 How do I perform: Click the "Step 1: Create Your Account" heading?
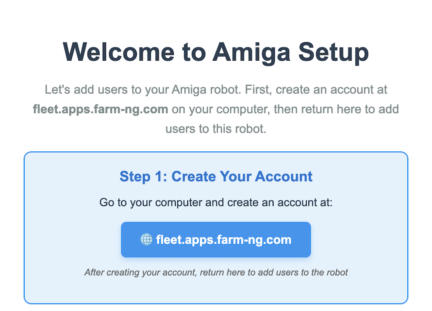216,177
